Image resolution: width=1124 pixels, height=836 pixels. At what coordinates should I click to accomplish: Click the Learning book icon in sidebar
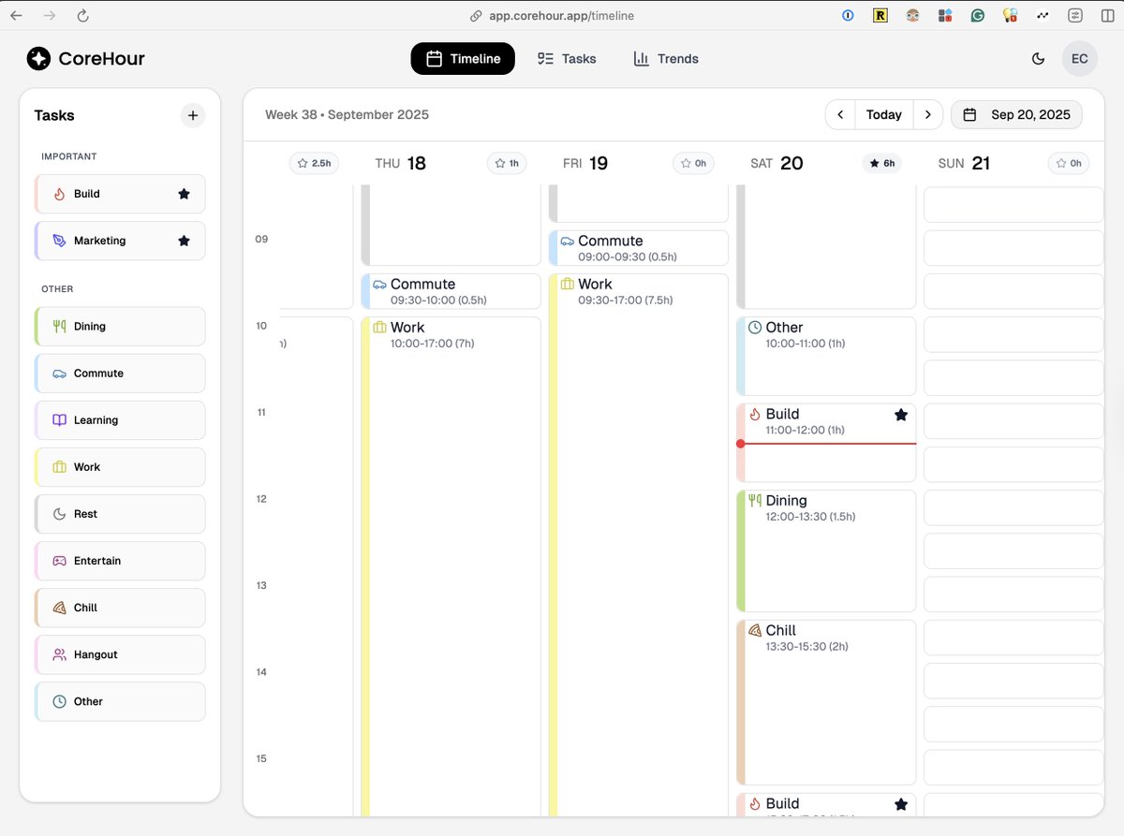59,420
